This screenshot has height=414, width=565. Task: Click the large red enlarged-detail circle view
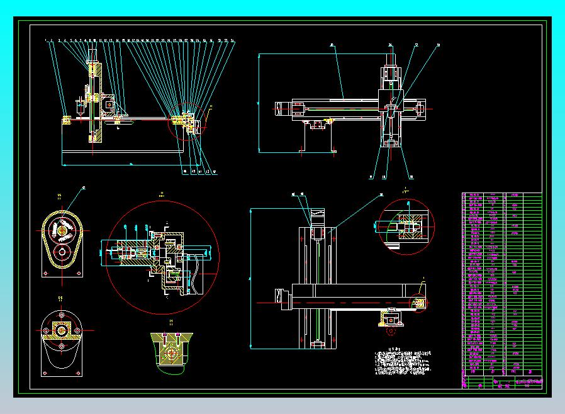(x=162, y=257)
